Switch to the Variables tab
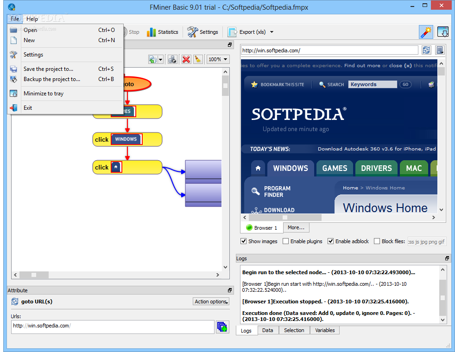The image size is (455, 352). 325,330
